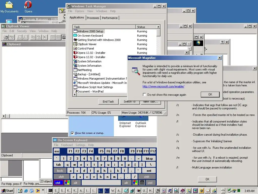Screen dimensions: 258x194
Task: Open the Keyboard menu in On-Screen Keyboard
Action: (67, 145)
